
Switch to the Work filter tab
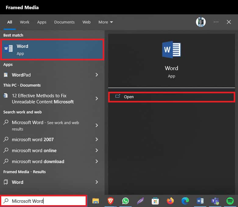tap(24, 22)
